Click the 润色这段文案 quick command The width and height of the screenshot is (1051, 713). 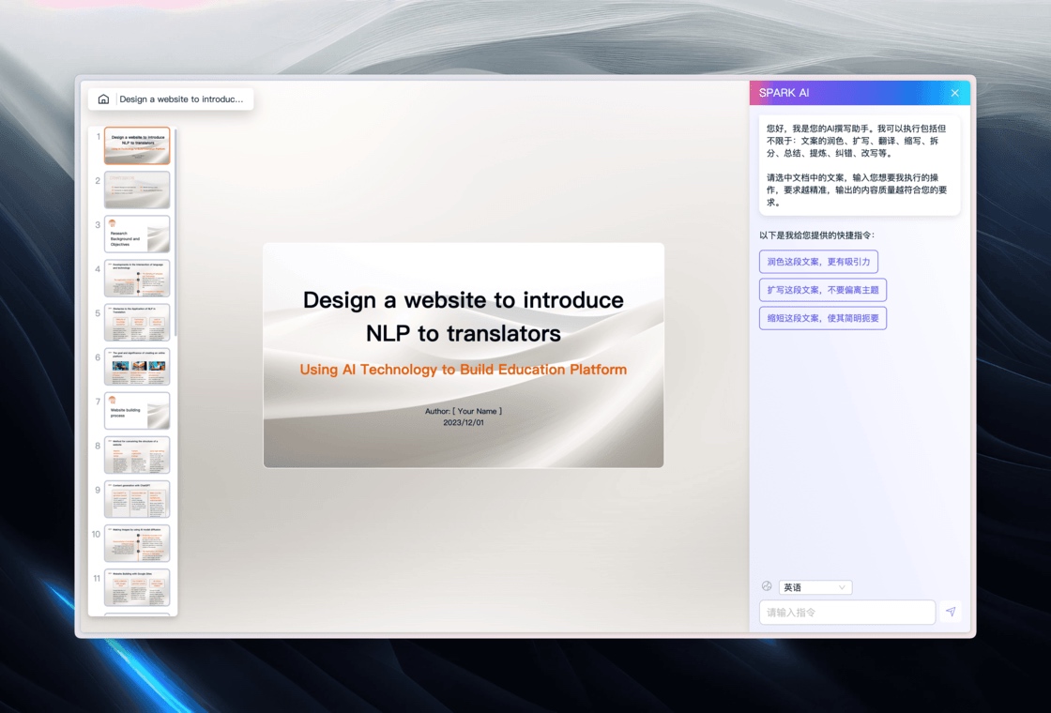818,262
